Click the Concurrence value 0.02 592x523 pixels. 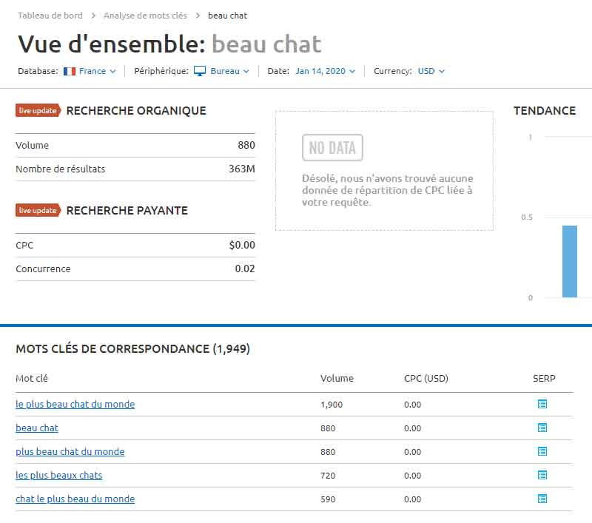245,269
